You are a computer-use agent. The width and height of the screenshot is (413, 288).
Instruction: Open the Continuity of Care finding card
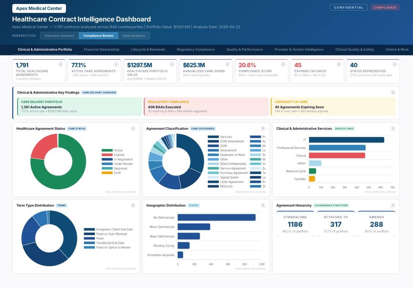coord(333,106)
